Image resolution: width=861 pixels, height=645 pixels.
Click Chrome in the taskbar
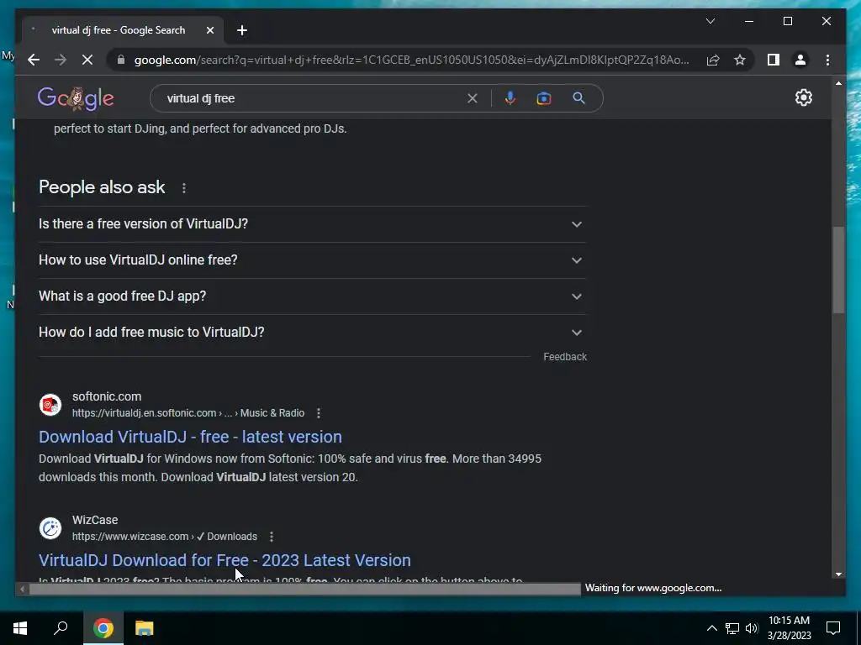103,628
